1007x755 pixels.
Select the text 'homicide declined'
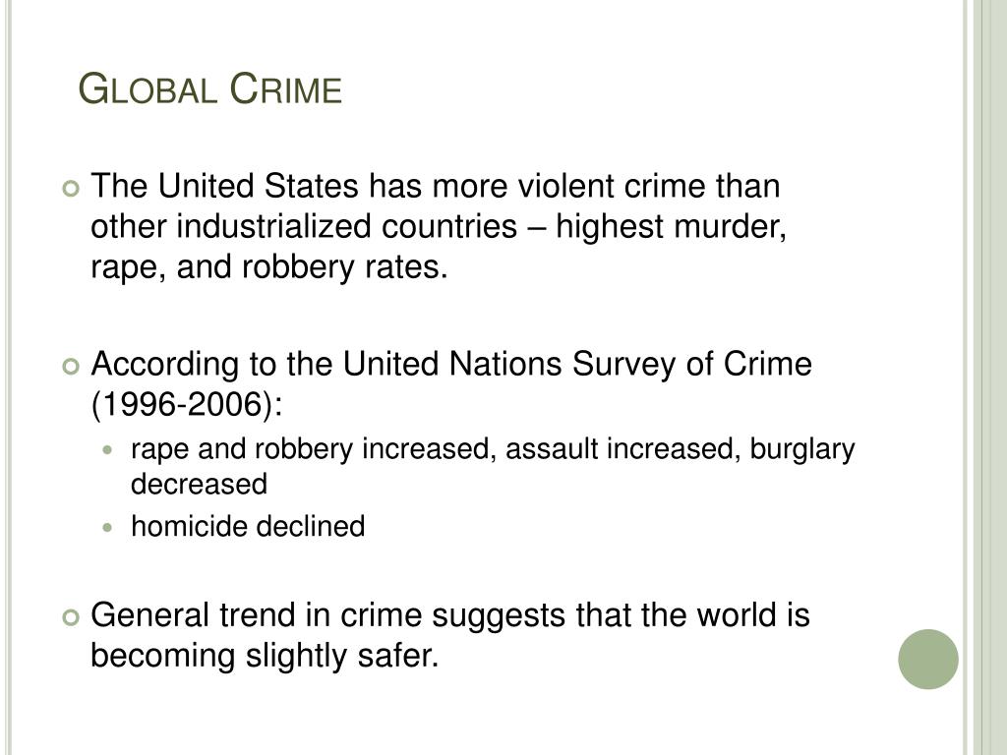(x=248, y=527)
